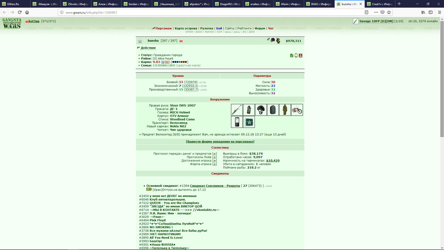Open the Чат menu item
This screenshot has height=250, width=444.
(271, 28)
